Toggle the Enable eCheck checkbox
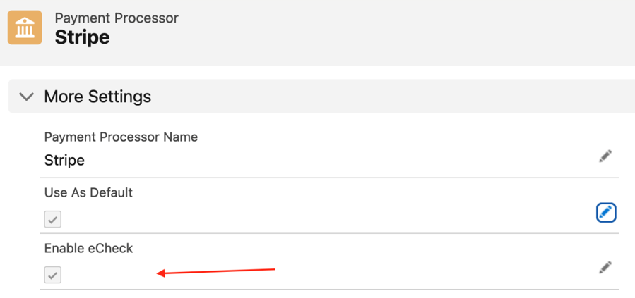Viewport: 635px width, 298px height. pyautogui.click(x=53, y=274)
